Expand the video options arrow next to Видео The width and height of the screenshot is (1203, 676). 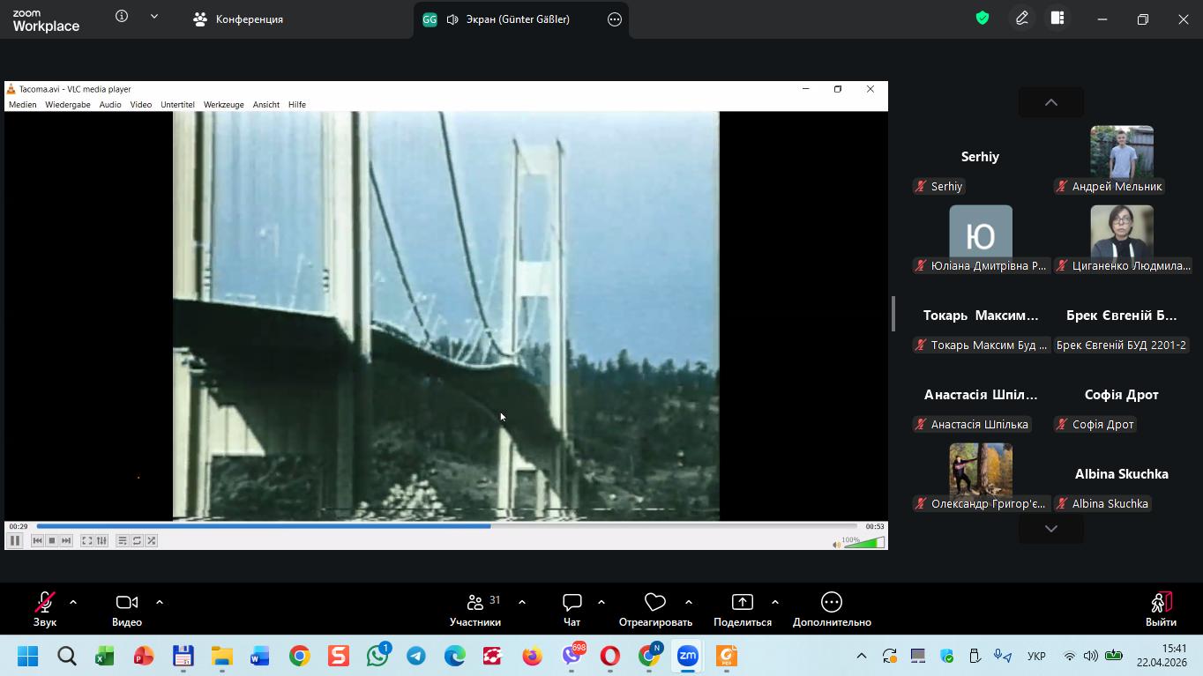pos(160,603)
